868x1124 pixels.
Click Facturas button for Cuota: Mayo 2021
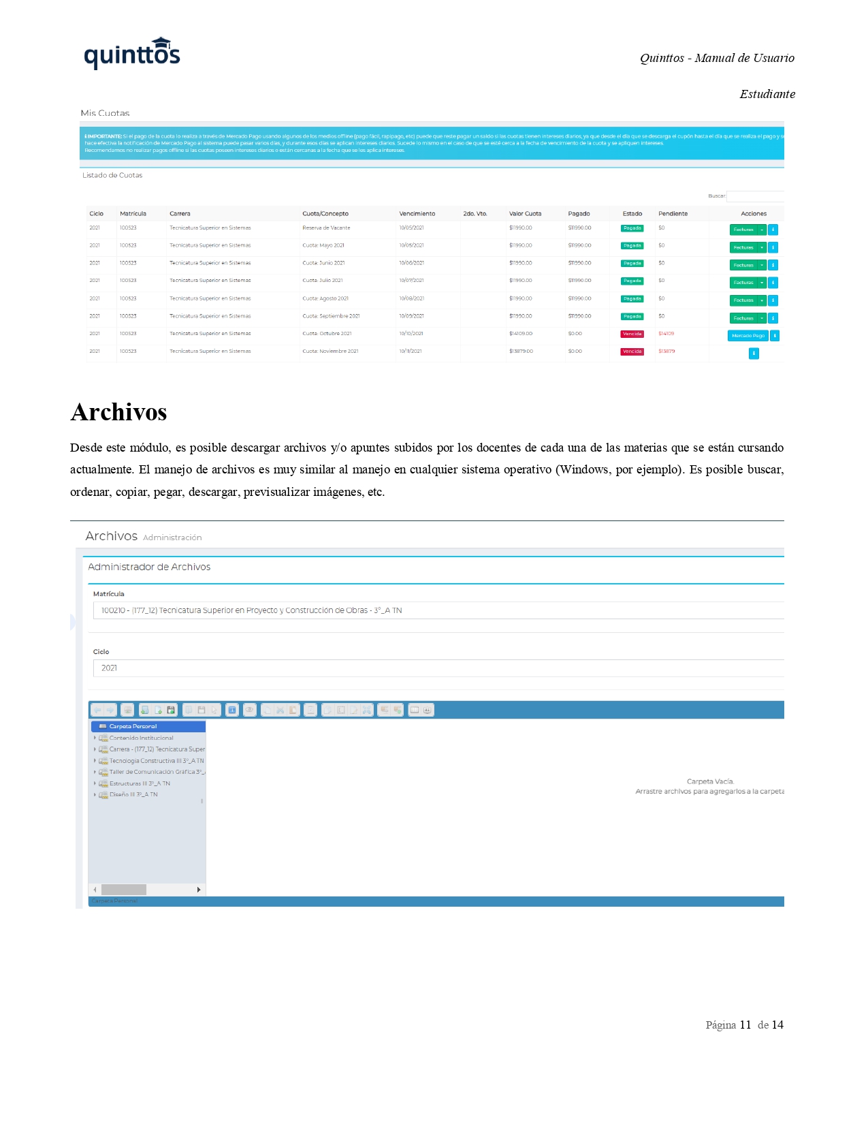tap(743, 247)
